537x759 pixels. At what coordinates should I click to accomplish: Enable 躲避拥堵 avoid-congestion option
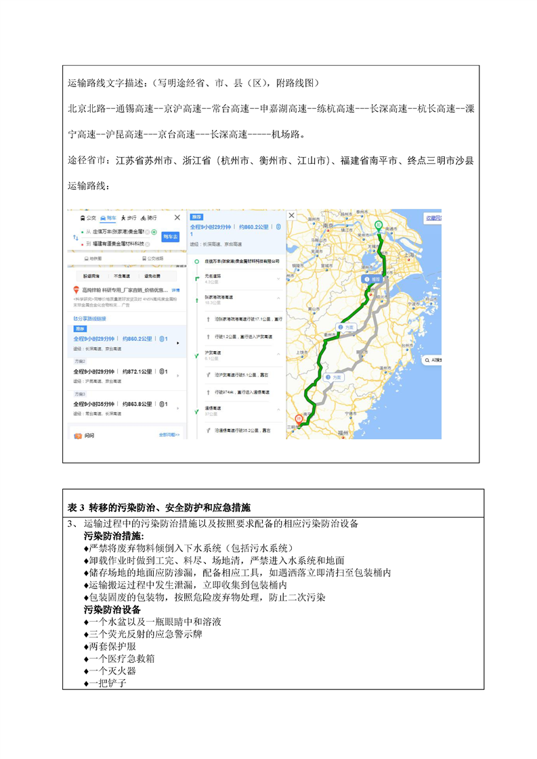[x=91, y=276]
